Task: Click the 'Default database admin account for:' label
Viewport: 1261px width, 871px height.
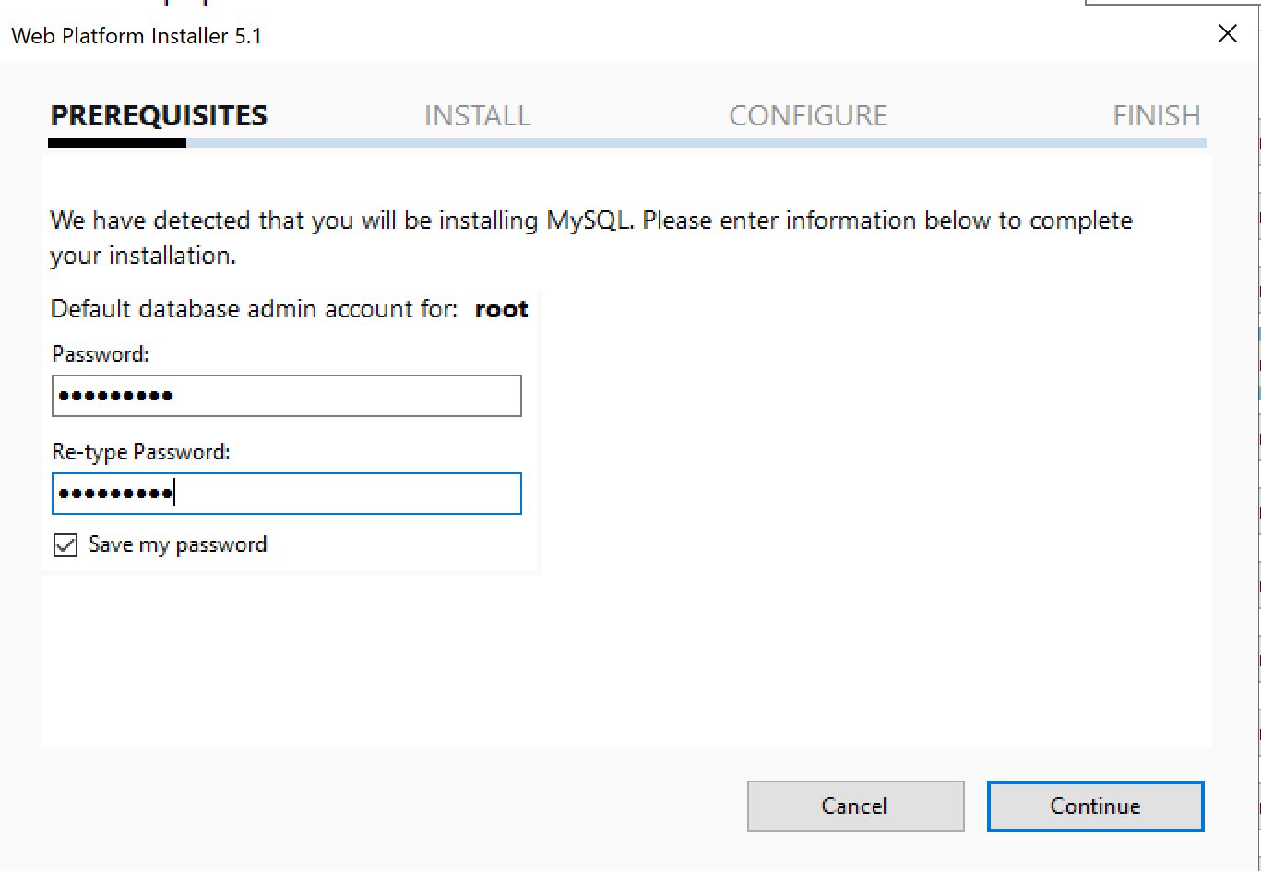Action: pos(254,309)
